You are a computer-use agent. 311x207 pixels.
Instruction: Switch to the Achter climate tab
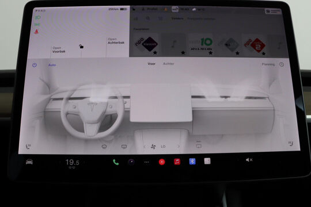click(169, 64)
